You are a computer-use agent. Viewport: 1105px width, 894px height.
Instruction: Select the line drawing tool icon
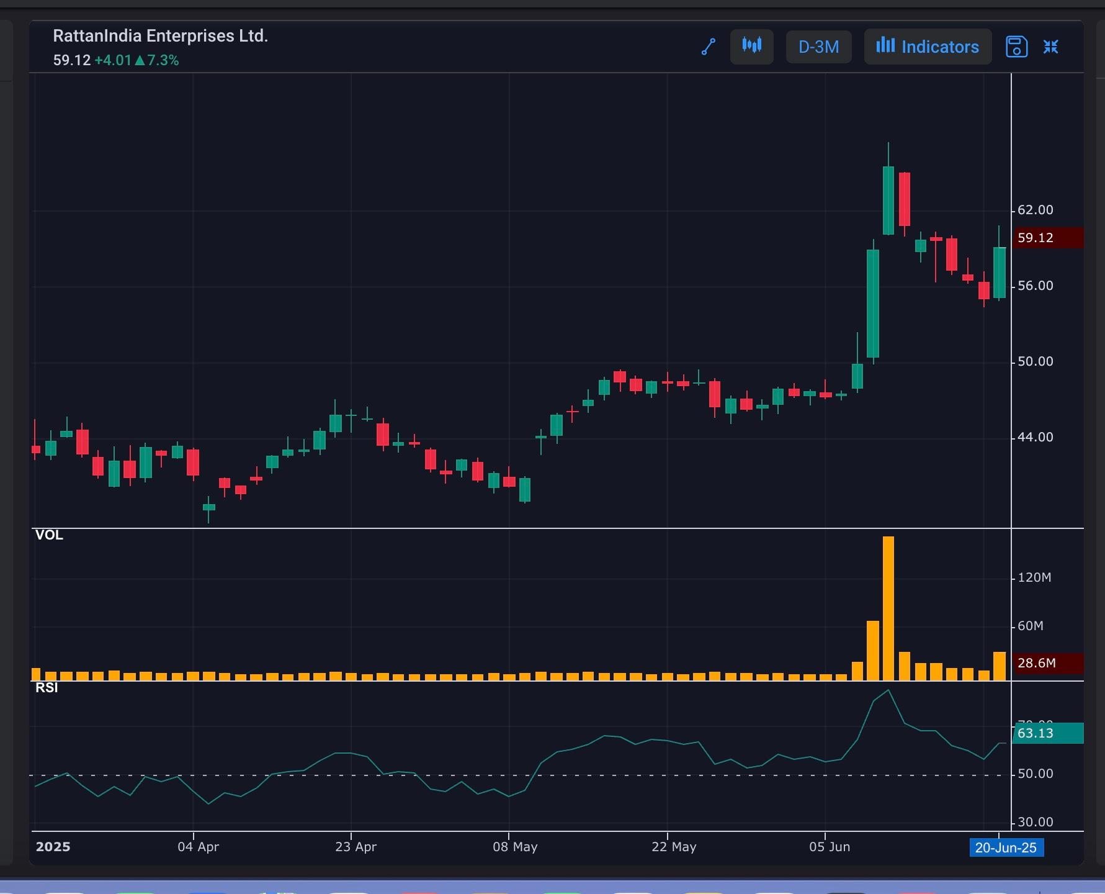click(x=708, y=47)
